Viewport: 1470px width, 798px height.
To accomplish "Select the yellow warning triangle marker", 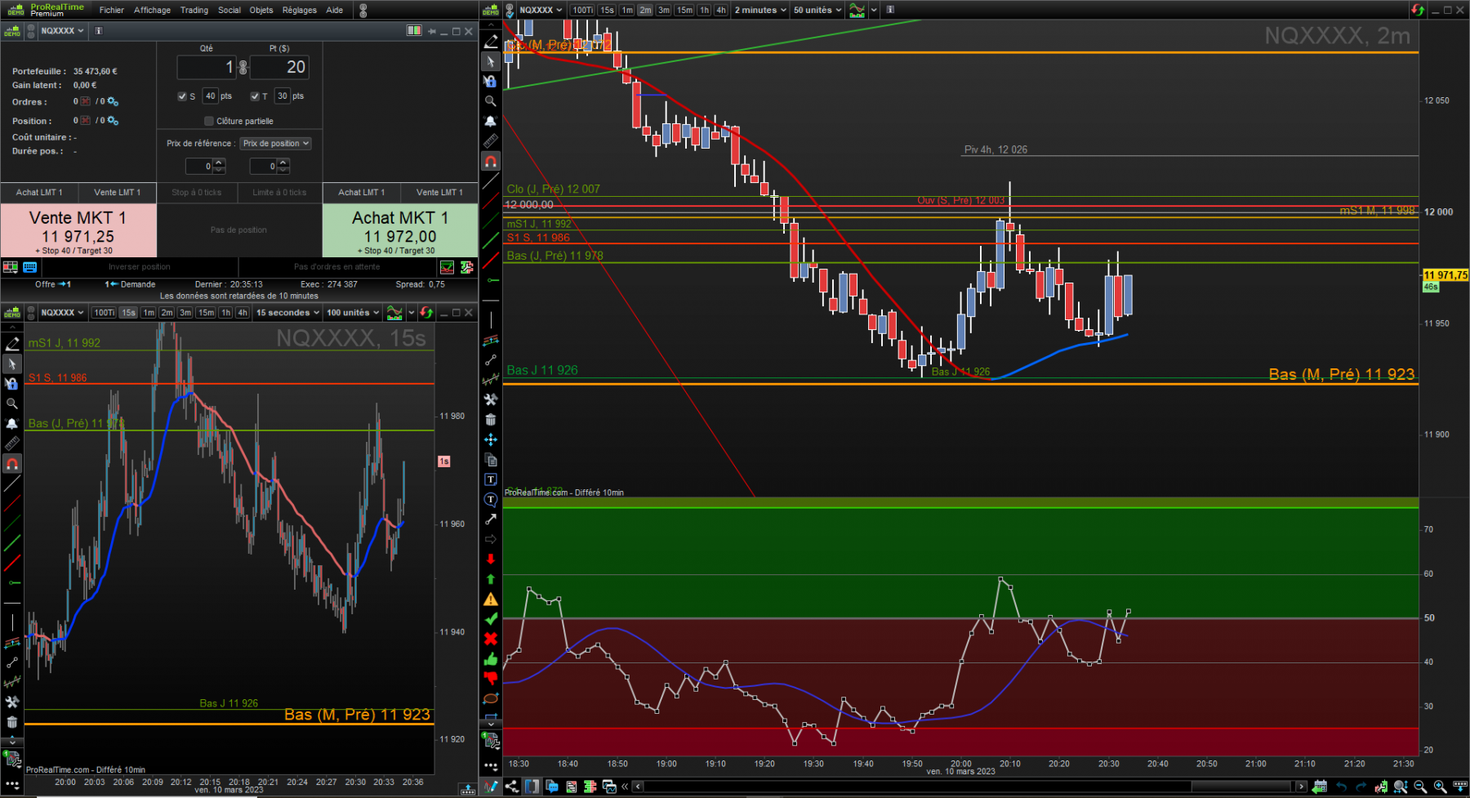I will tap(490, 600).
